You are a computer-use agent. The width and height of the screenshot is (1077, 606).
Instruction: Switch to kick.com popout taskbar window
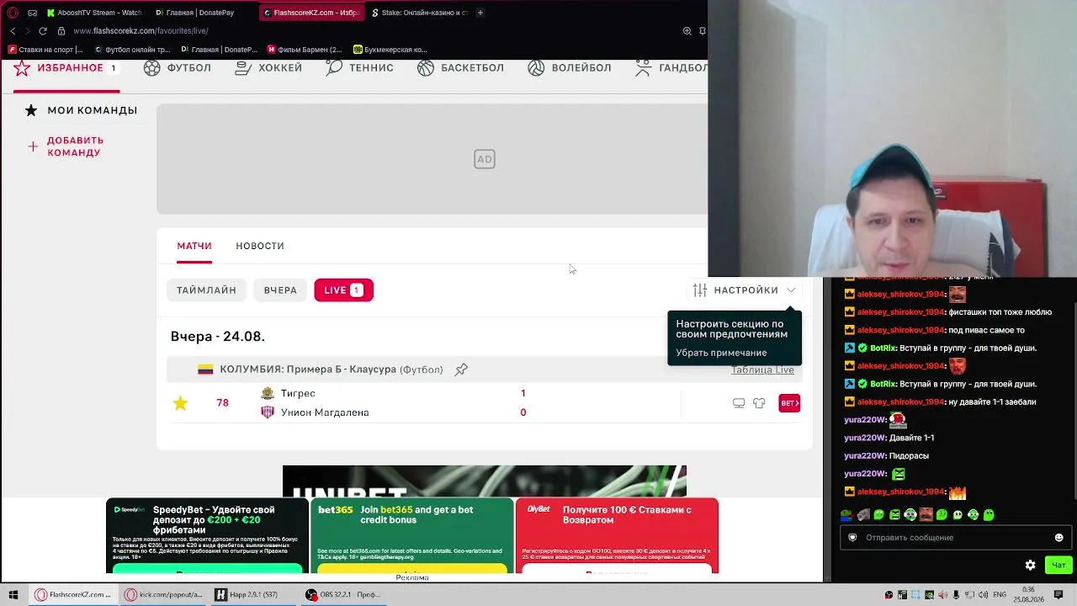tap(164, 595)
